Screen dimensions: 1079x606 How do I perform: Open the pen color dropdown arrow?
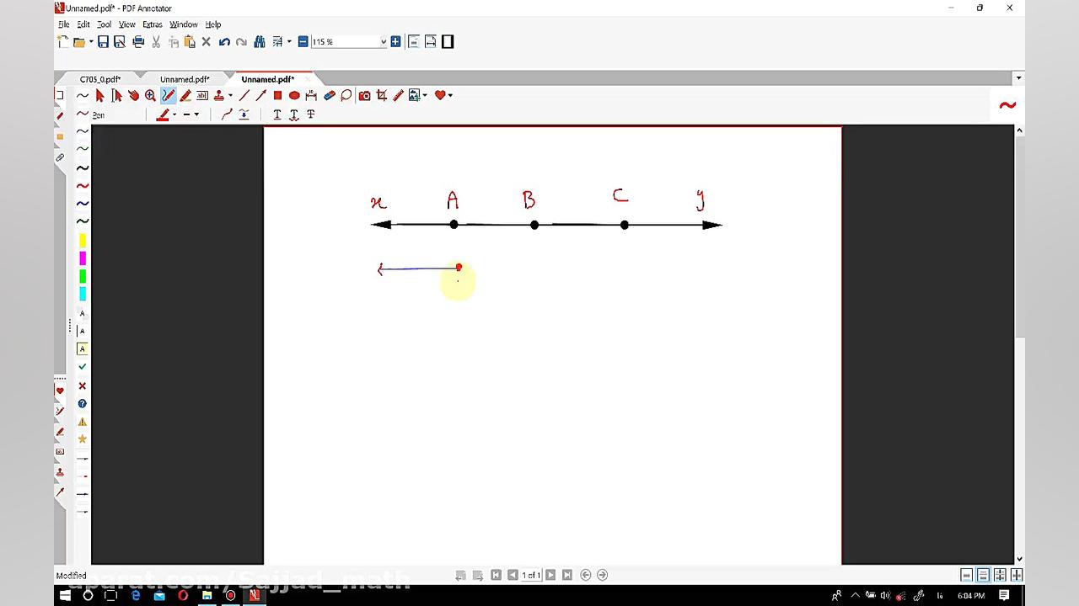coord(174,114)
